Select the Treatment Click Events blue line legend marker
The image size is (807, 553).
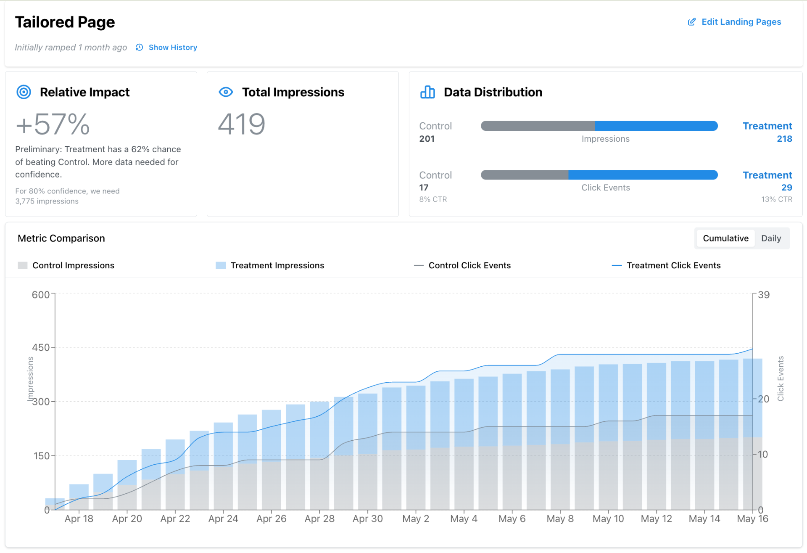tap(617, 265)
